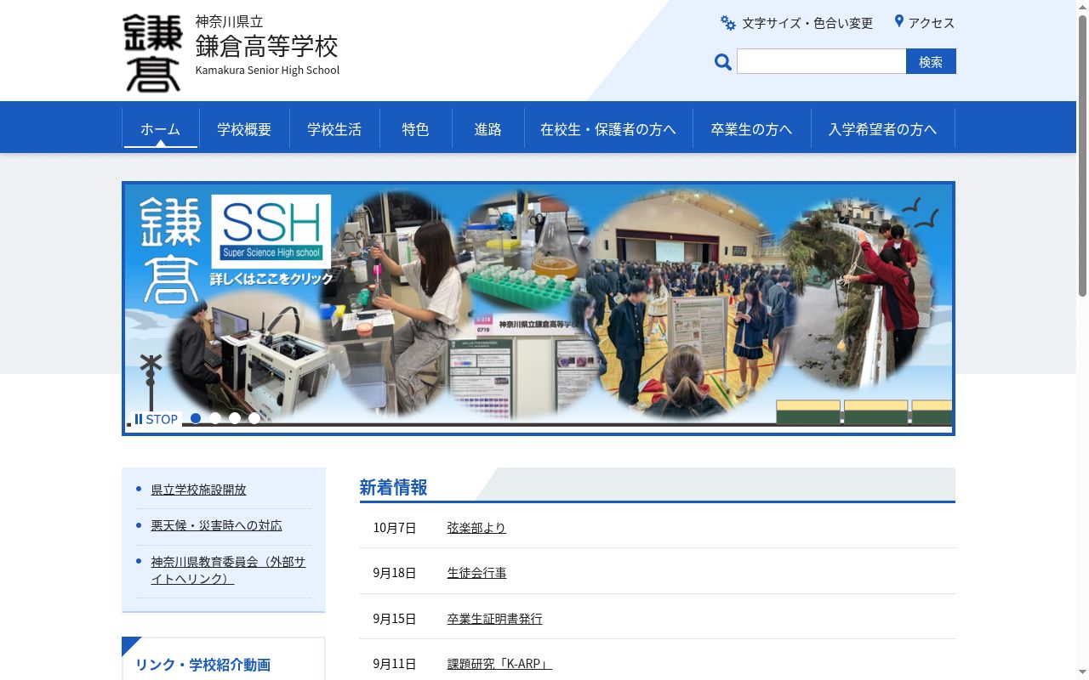Click the magnifying glass search icon

(723, 62)
